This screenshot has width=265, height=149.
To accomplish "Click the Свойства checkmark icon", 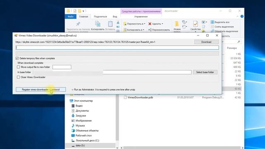I will click(195, 24).
